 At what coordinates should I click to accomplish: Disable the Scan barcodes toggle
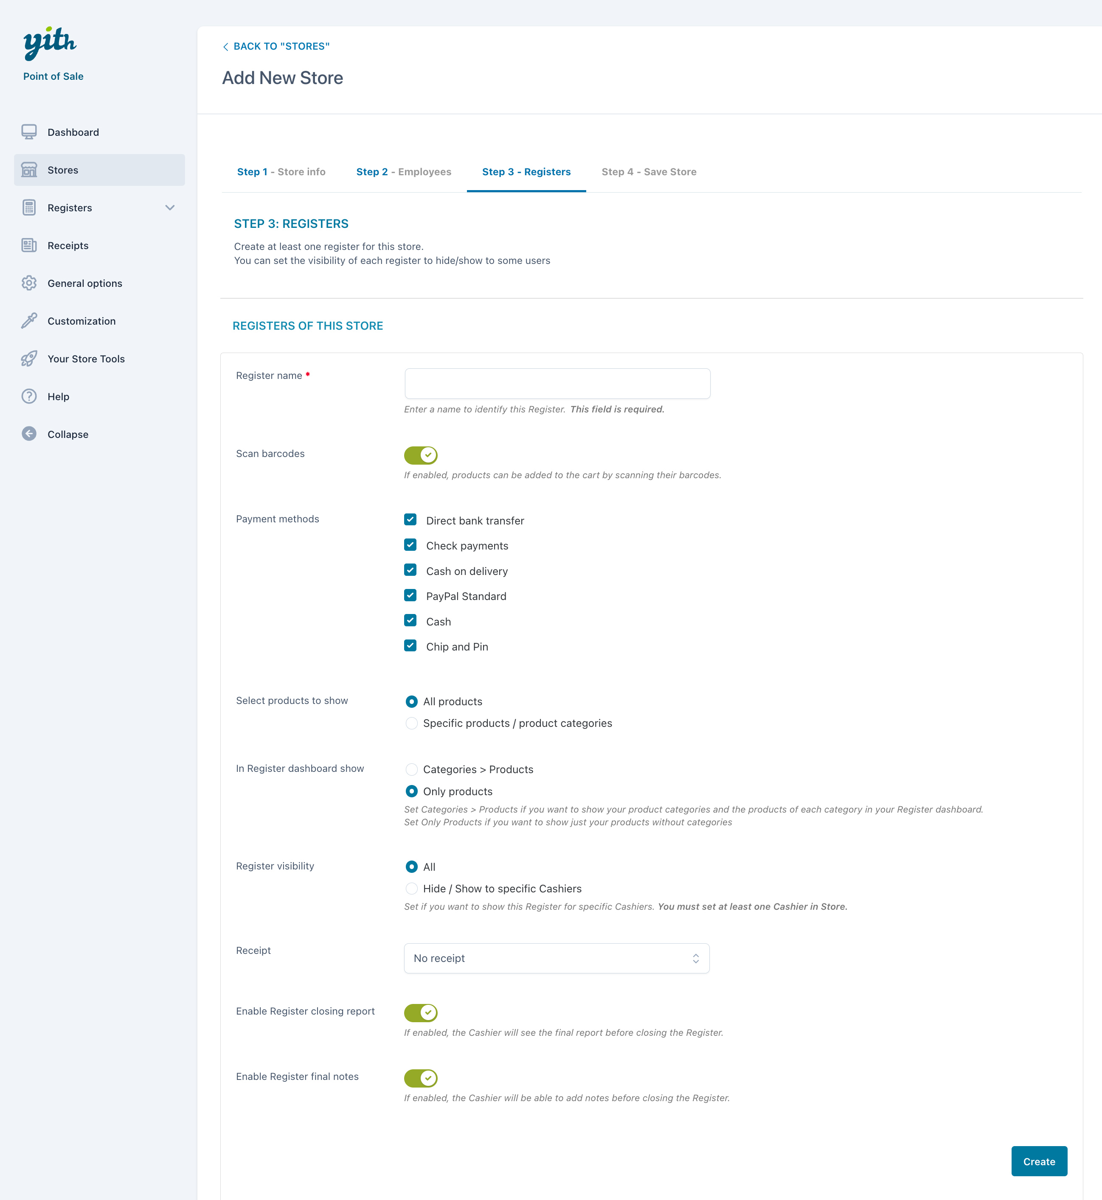tap(420, 455)
